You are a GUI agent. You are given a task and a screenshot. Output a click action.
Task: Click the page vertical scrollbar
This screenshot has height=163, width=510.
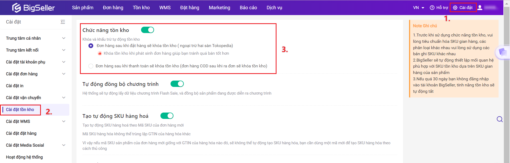507,85
